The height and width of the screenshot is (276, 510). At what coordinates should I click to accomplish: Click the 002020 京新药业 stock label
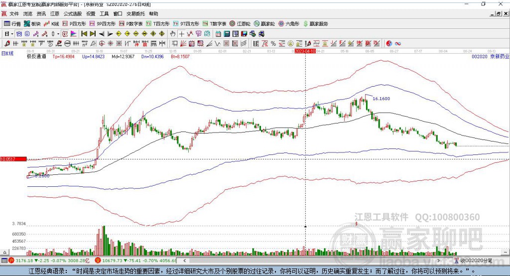[490, 57]
